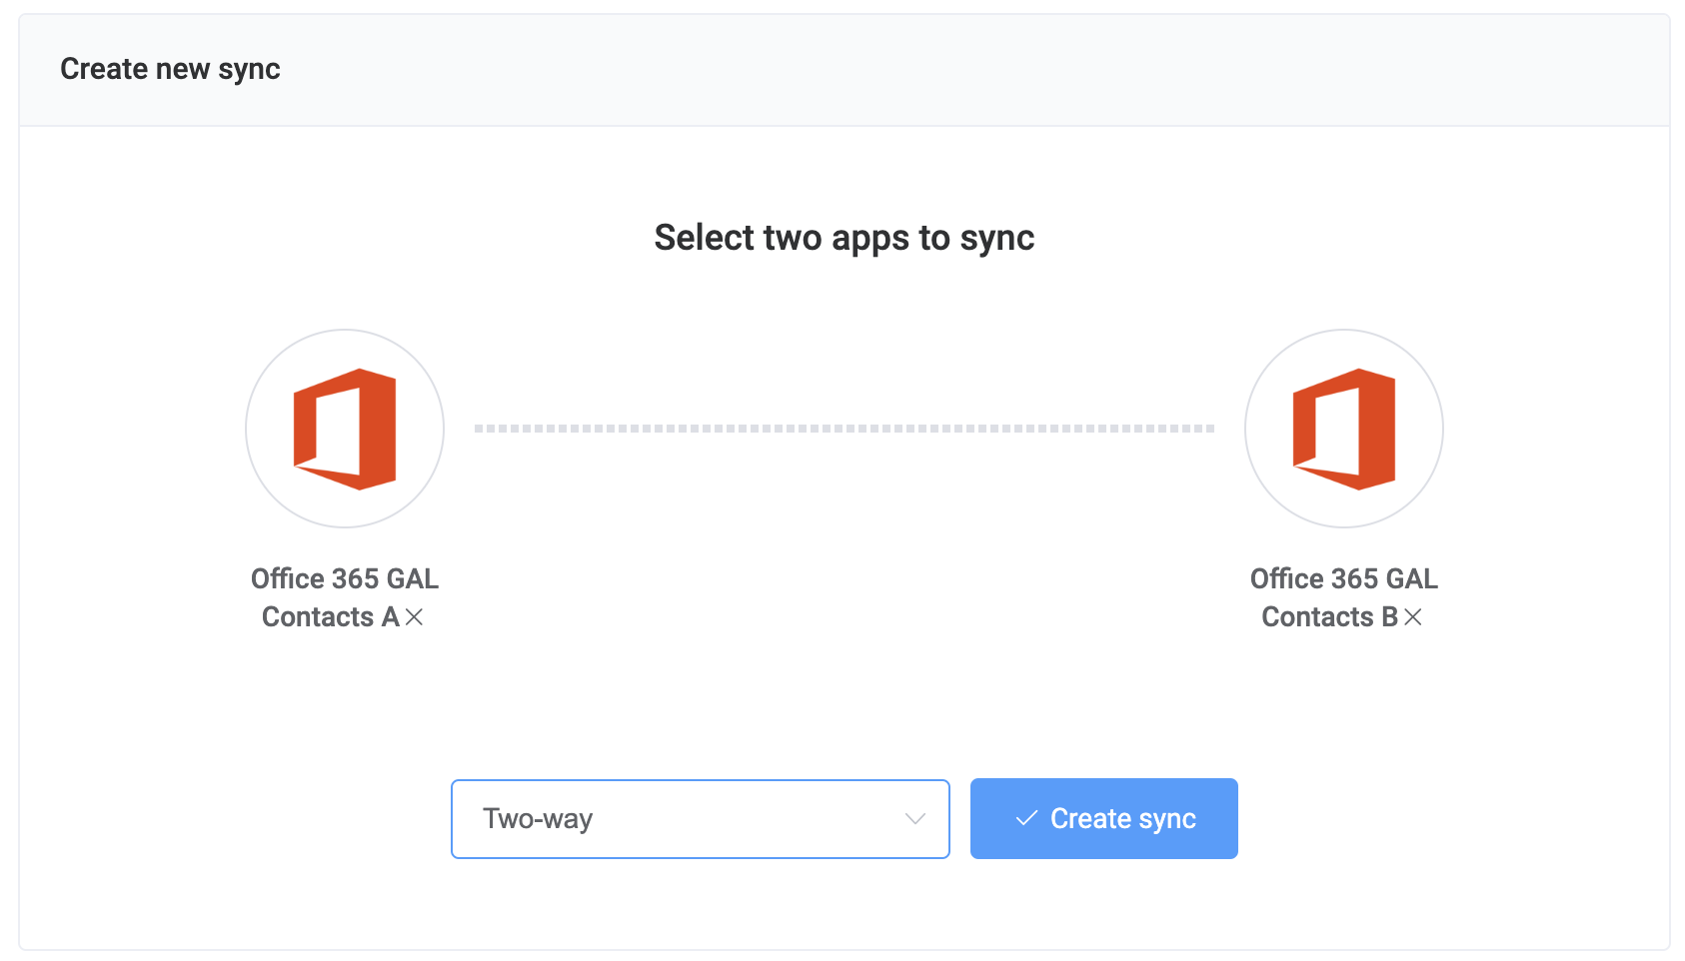Select the circle around Contacts A app
This screenshot has height=961, width=1685.
pyautogui.click(x=345, y=429)
